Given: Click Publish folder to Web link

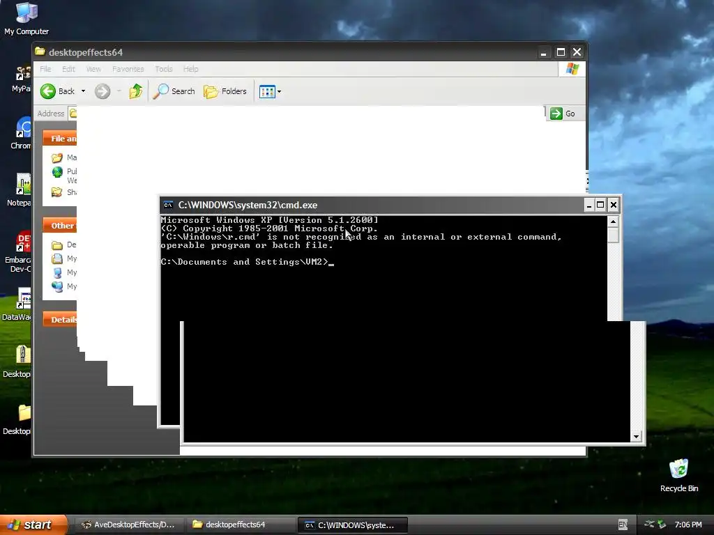Looking at the screenshot, I should 63,175.
